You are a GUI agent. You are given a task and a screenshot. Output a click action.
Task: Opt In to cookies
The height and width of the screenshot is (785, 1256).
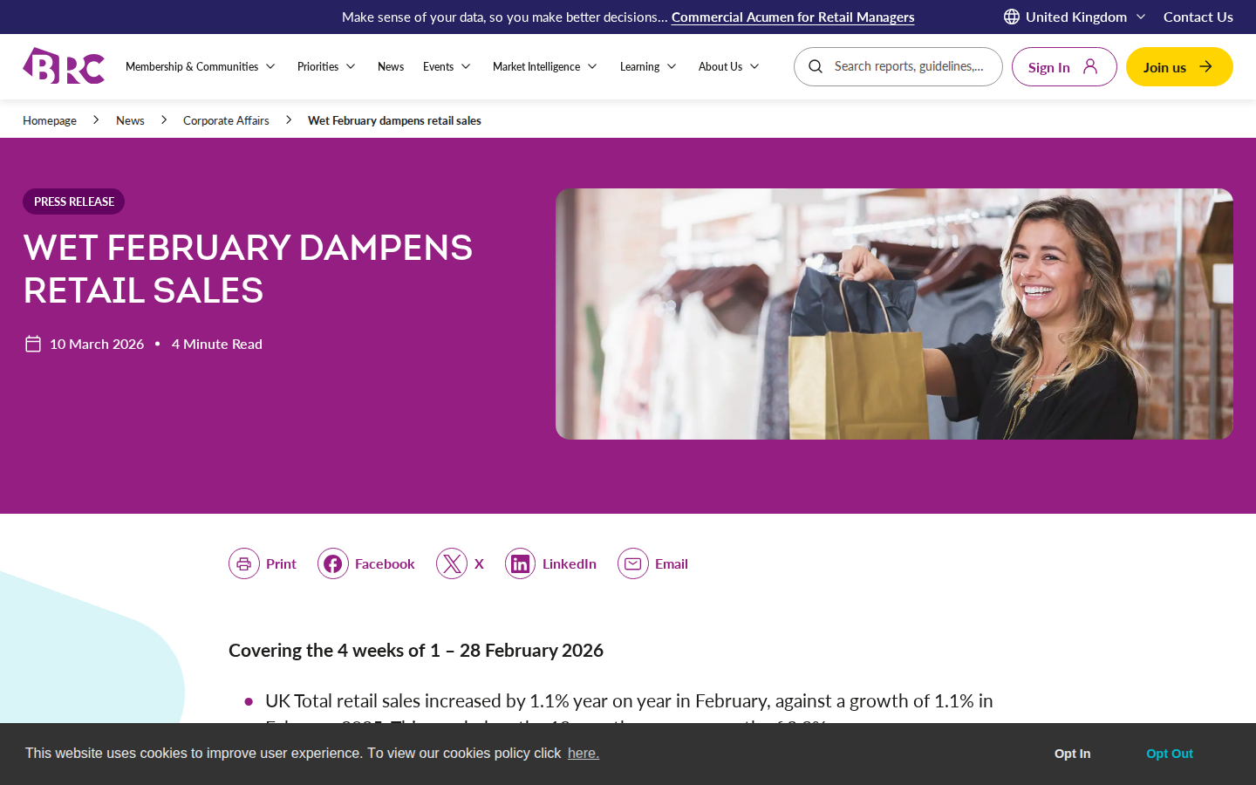point(1072,754)
